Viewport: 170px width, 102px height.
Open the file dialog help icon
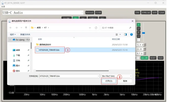(132, 34)
